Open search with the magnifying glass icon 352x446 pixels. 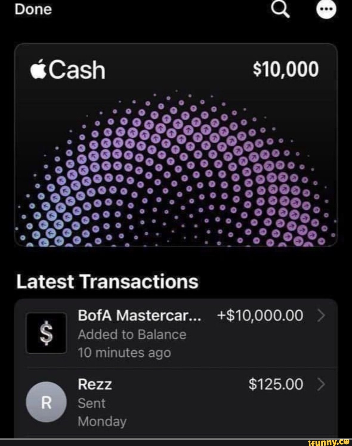(x=281, y=10)
